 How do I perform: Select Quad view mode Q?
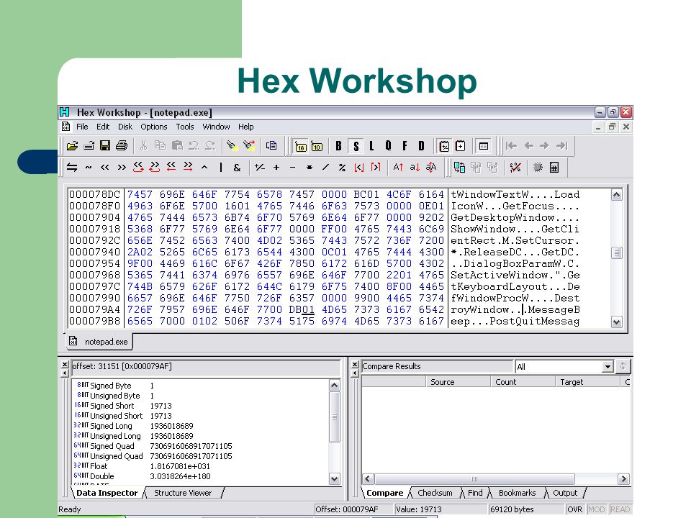[388, 146]
